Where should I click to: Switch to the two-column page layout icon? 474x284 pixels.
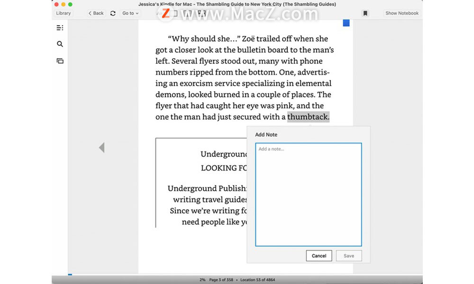188,13
